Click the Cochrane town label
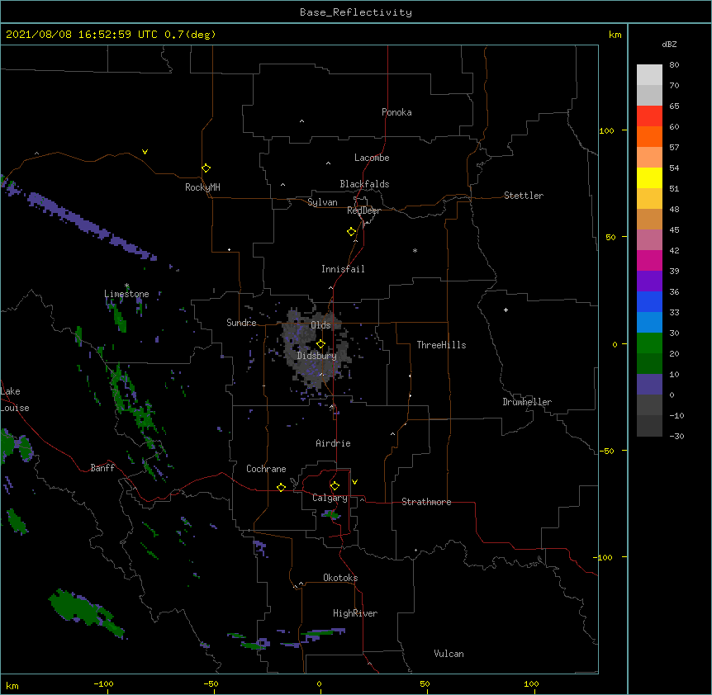 266,469
